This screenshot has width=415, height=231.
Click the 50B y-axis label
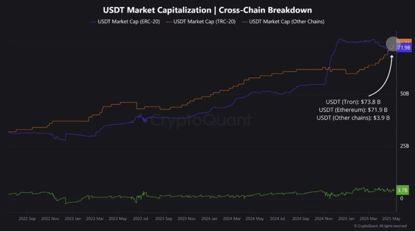click(x=404, y=94)
